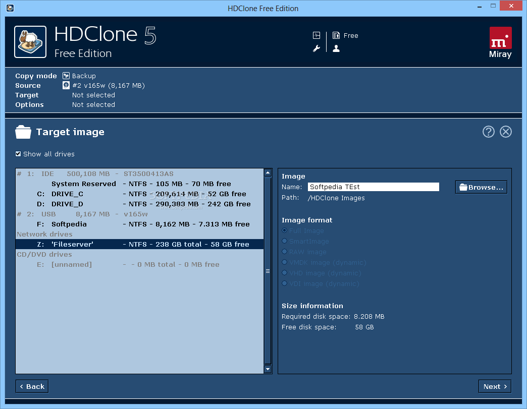Open help with the question mark icon
Screen dimensions: 527x409
click(488, 132)
